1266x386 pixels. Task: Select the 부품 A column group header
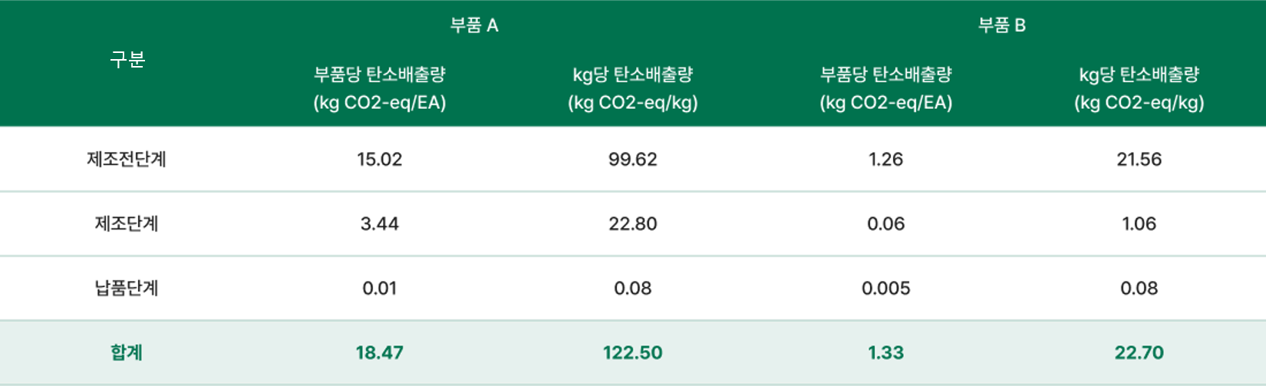coord(474,25)
